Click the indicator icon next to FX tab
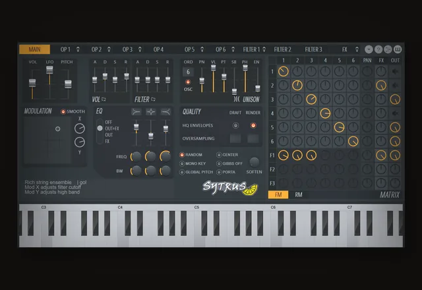Screen dimensions: 422x290 (x=357, y=49)
